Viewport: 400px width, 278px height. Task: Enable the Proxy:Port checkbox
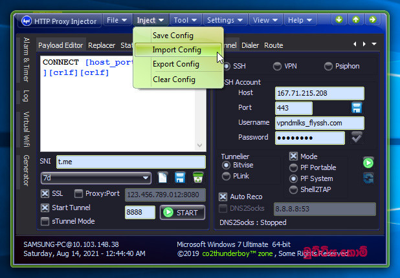78,194
